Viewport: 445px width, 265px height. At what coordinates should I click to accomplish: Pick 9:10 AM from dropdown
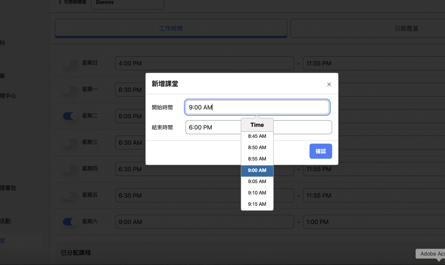pos(257,193)
